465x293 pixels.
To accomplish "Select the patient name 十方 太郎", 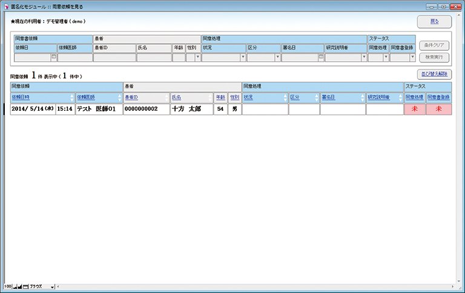I will click(x=191, y=109).
